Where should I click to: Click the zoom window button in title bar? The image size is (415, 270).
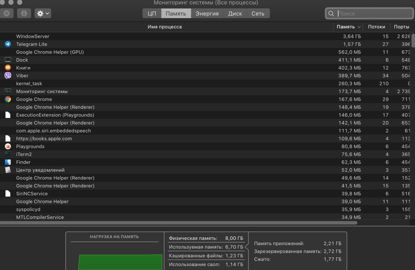pos(19,2)
